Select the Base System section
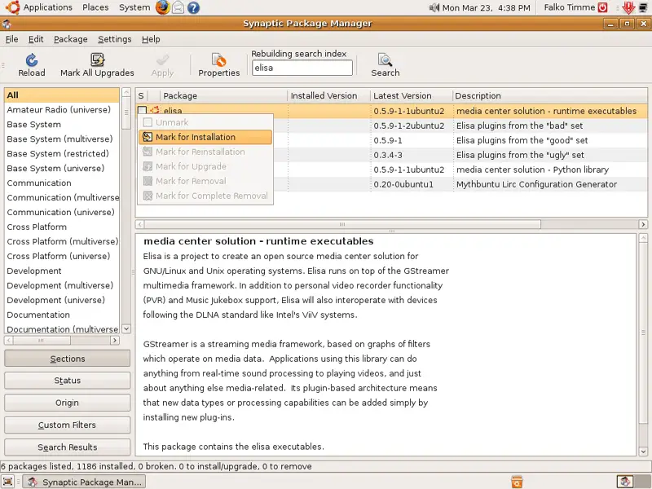Screen dimensions: 652x489 62,125
